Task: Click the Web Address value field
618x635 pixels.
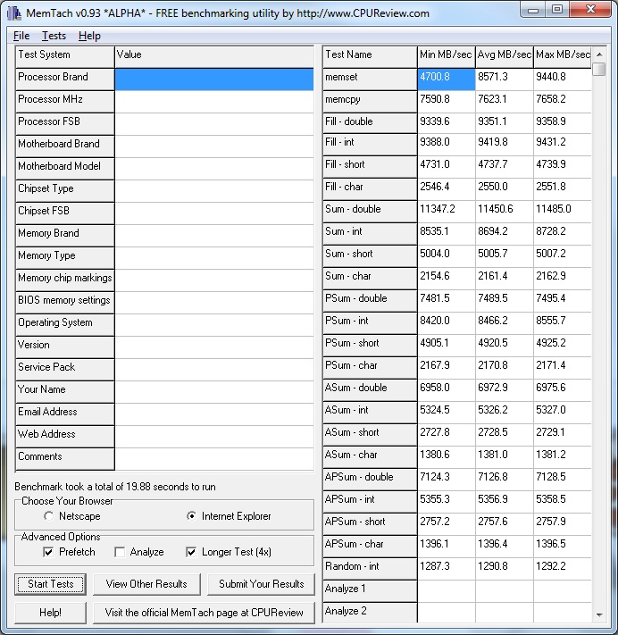Action: click(214, 437)
